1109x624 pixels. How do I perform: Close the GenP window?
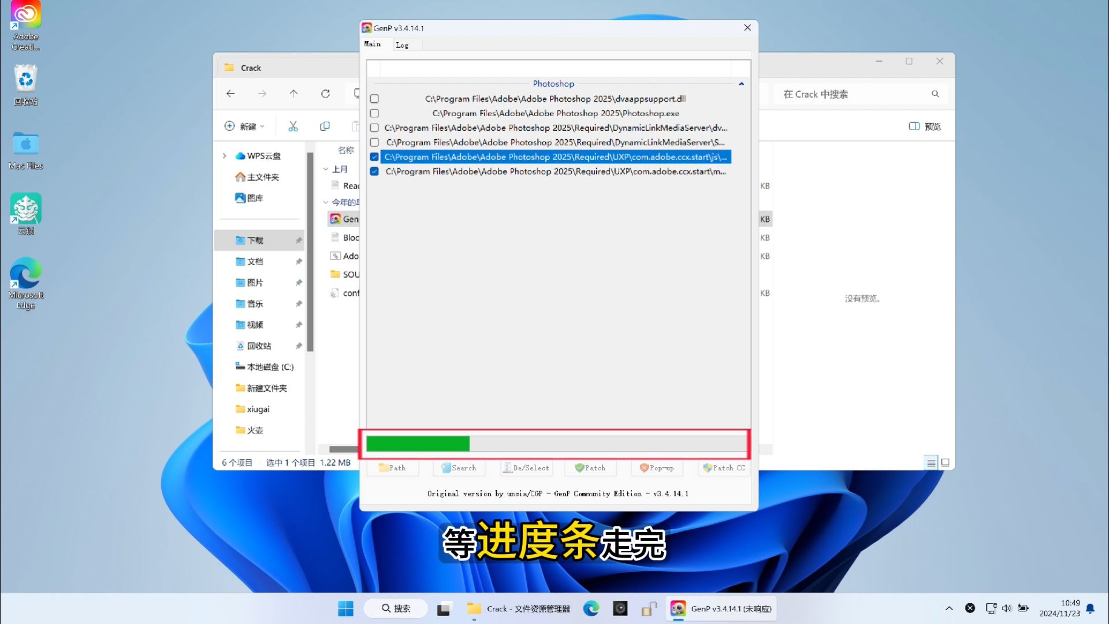pyautogui.click(x=747, y=28)
